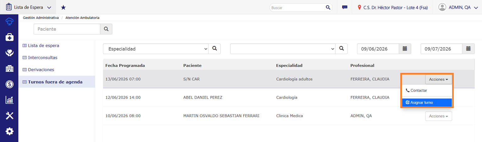Screen dimensions: 482x142
Task: Open the chart statistics sidebar icon
Action: coord(9,100)
